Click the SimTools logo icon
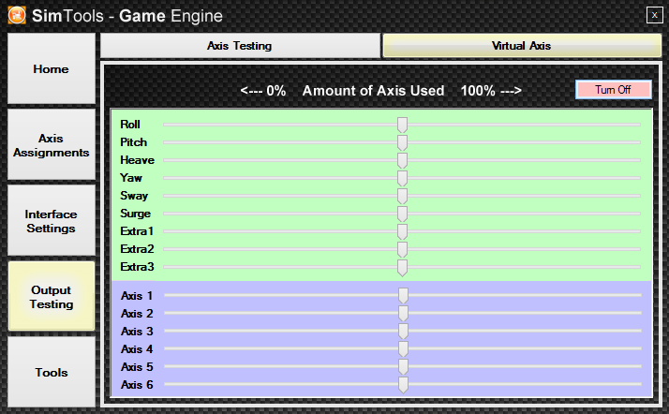 click(x=16, y=15)
